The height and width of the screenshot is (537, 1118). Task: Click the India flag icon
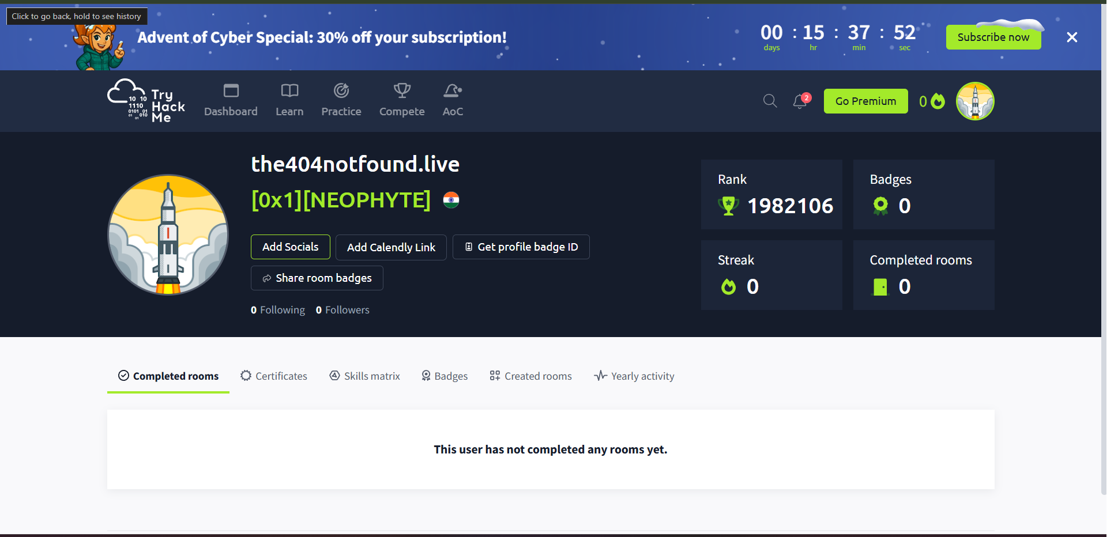click(x=451, y=200)
